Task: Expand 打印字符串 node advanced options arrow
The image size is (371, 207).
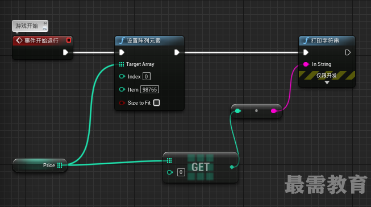Action: pos(327,82)
